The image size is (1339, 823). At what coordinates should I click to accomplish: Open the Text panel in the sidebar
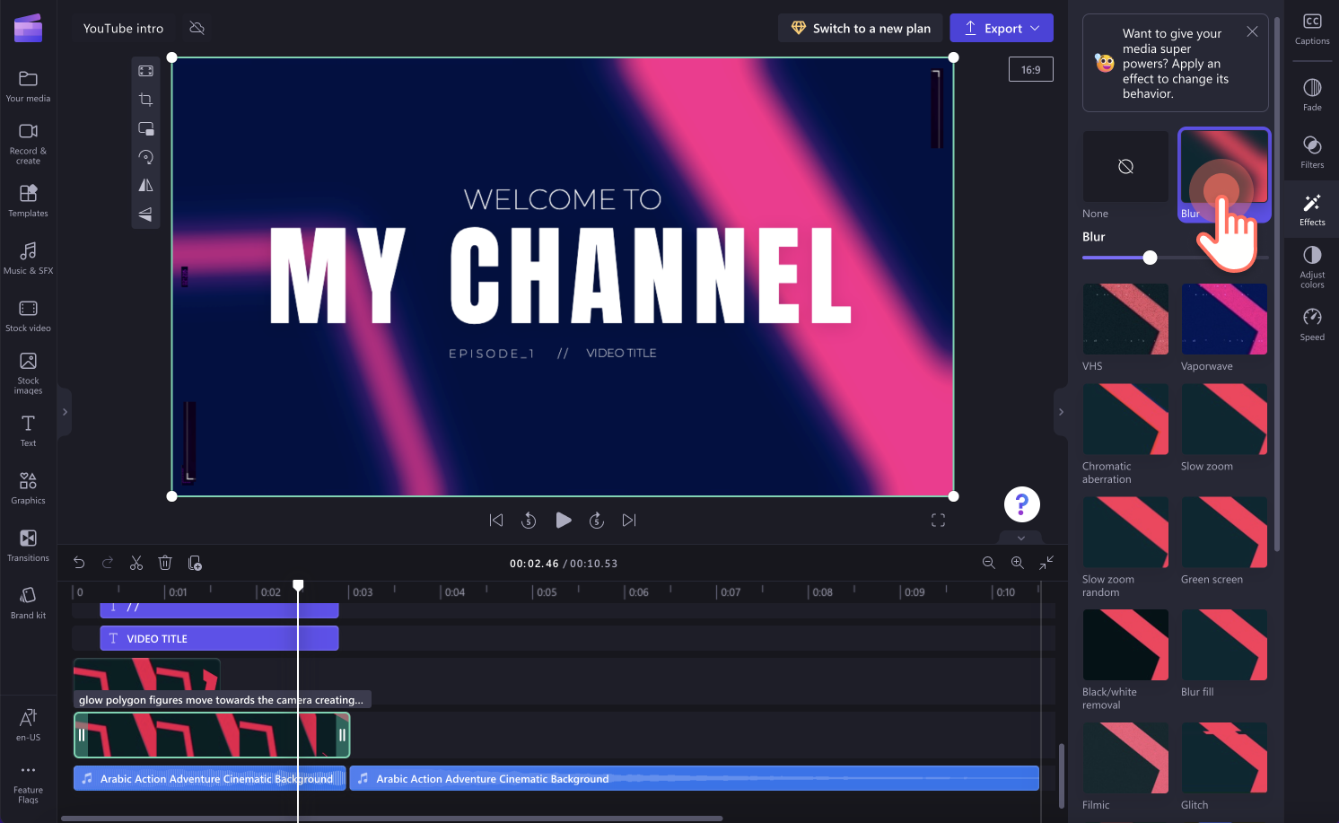[x=28, y=429]
